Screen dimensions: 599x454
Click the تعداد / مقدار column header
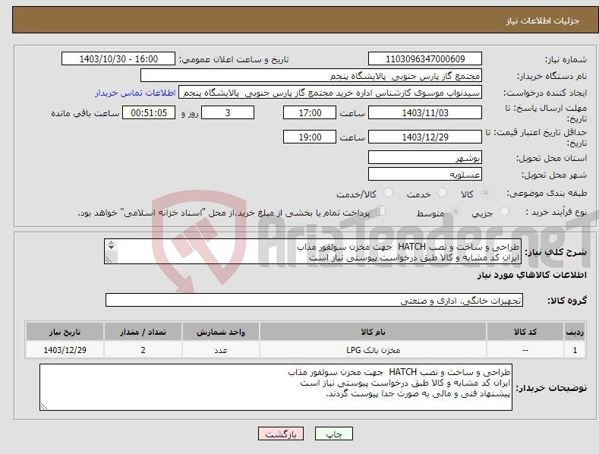pos(143,332)
